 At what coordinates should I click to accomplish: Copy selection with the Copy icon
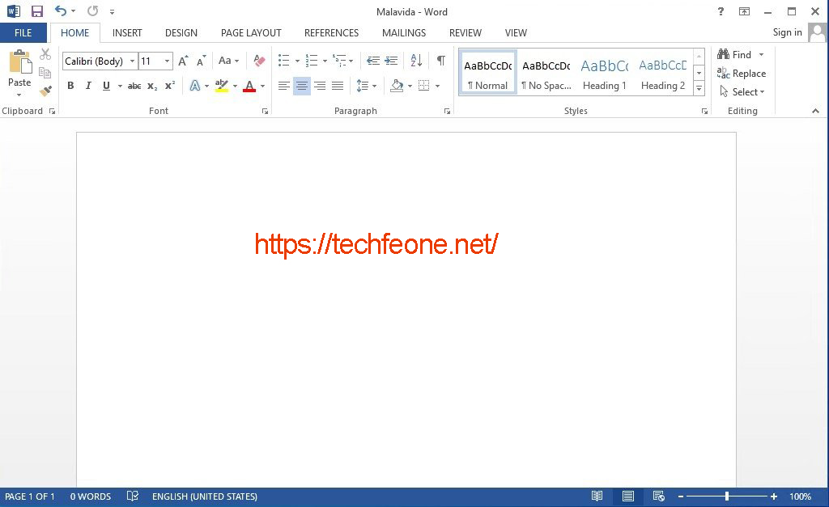point(45,72)
